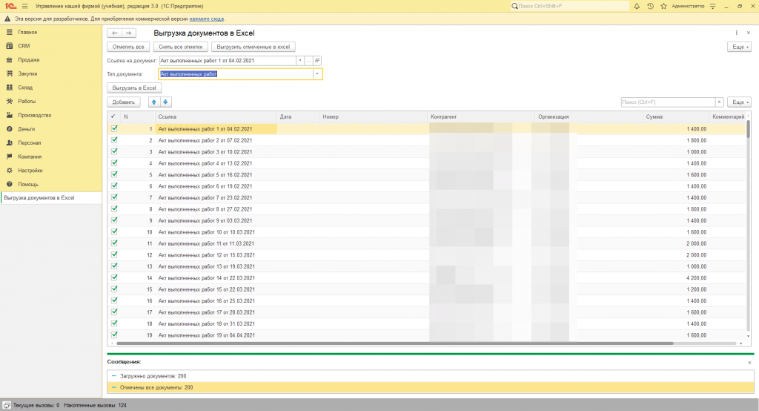
Task: Open hamburger main menu icon
Action: pos(24,6)
